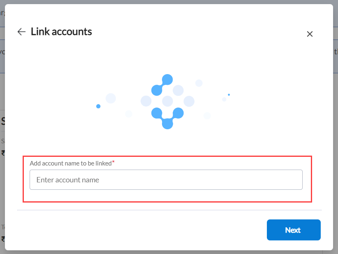Screen dimensions: 338x254
Task: Click the top blue connected-node shape
Action: 162,85
